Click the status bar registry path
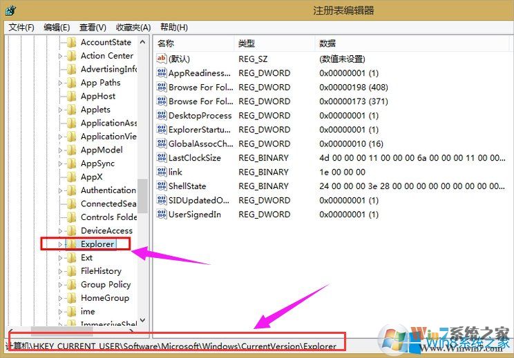 pos(171,346)
